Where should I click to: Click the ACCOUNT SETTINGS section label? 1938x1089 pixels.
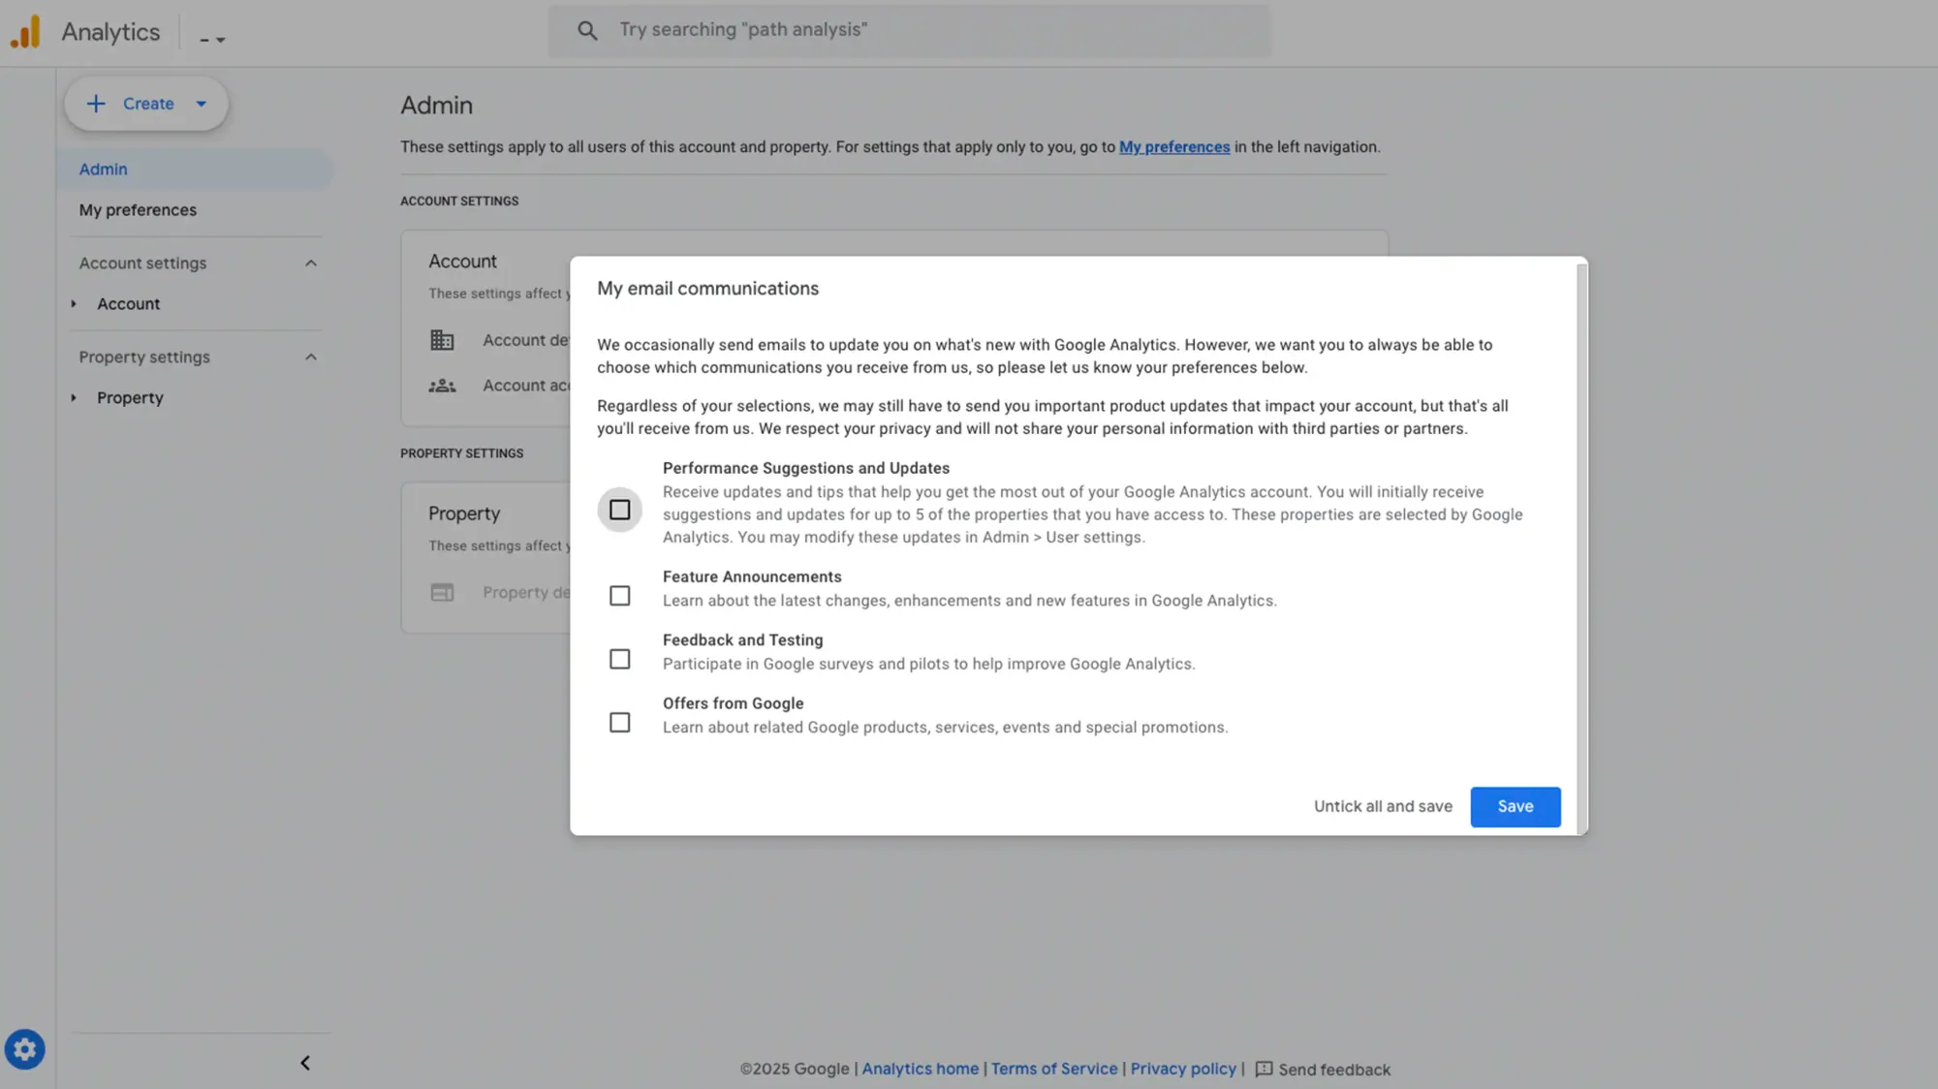click(x=459, y=202)
